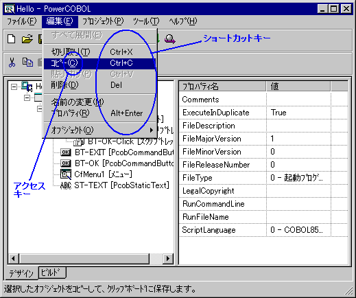This screenshot has width=356, height=298.
Task: Click the FileDescription property row
Action: [263, 126]
